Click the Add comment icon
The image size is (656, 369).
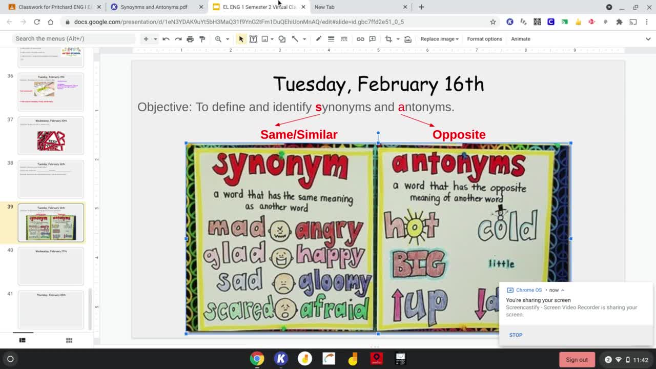(373, 39)
